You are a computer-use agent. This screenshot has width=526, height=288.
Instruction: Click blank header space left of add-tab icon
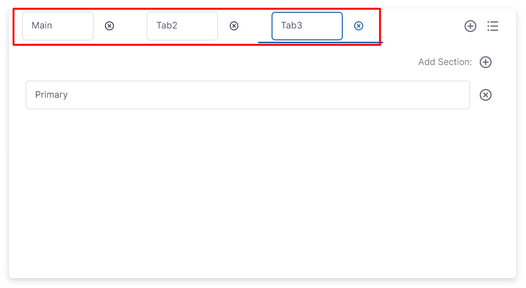click(x=423, y=26)
